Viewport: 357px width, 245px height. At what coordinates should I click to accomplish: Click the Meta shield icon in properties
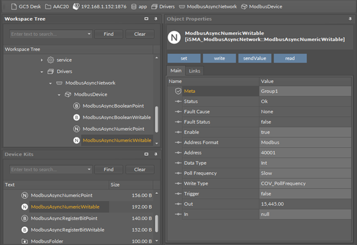178,91
